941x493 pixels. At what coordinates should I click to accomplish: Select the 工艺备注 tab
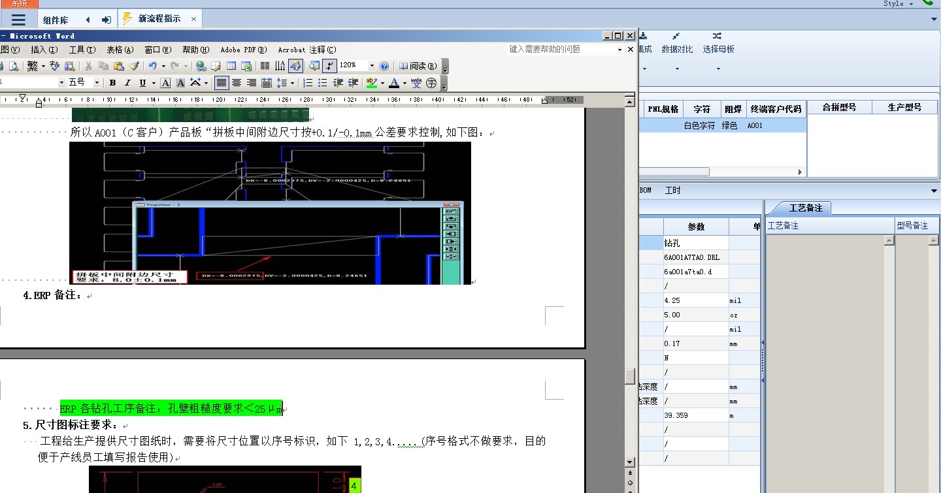(x=804, y=208)
